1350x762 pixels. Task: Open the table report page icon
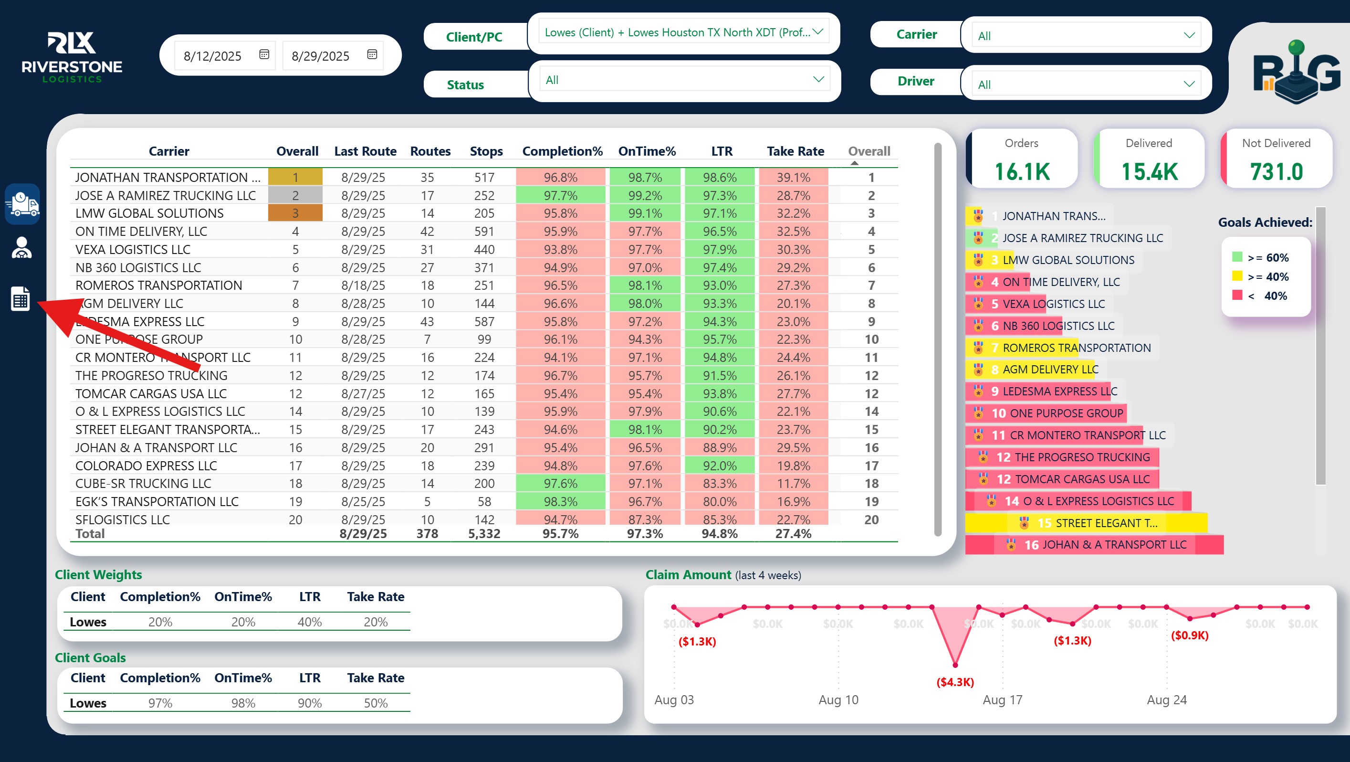(21, 299)
